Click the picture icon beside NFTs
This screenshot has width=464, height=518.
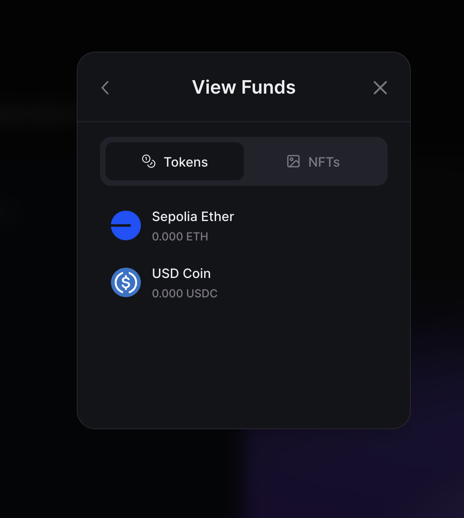coord(293,161)
